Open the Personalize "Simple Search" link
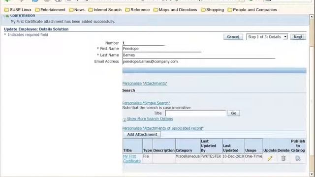Image resolution: width=315 pixels, height=177 pixels. (x=146, y=103)
